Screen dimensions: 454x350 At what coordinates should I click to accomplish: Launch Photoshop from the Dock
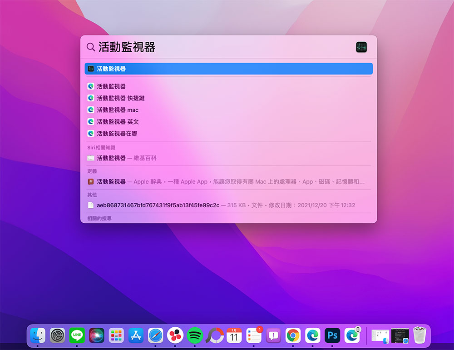point(332,335)
